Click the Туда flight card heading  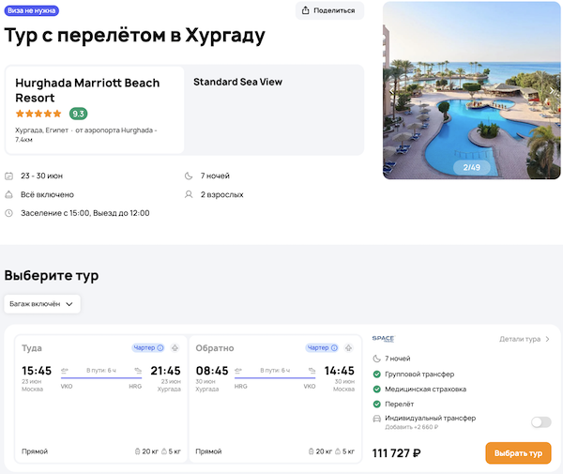[33, 348]
